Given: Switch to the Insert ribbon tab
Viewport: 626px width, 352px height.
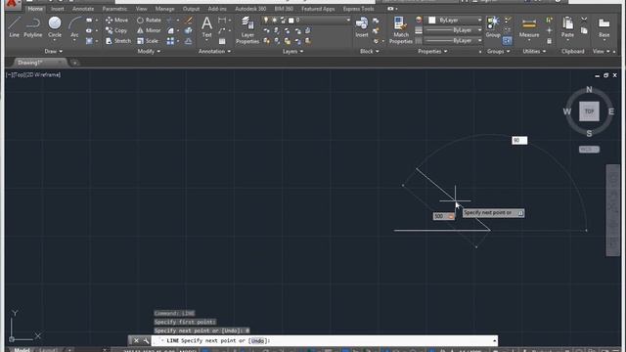Looking at the screenshot, I should point(57,9).
